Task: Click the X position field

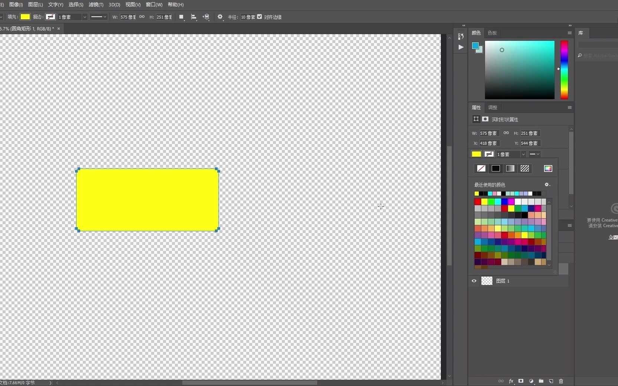Action: 489,143
